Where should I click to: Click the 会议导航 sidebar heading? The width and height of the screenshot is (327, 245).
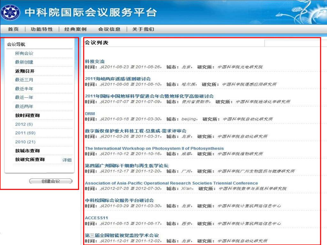(x=16, y=44)
